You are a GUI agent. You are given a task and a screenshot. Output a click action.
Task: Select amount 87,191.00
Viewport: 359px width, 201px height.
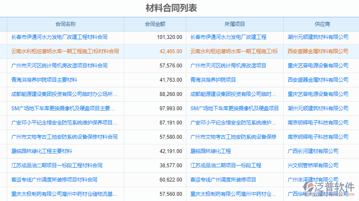click(x=171, y=123)
